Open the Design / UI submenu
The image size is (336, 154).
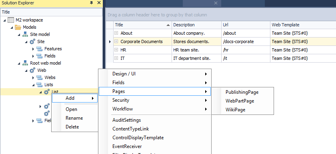point(155,74)
